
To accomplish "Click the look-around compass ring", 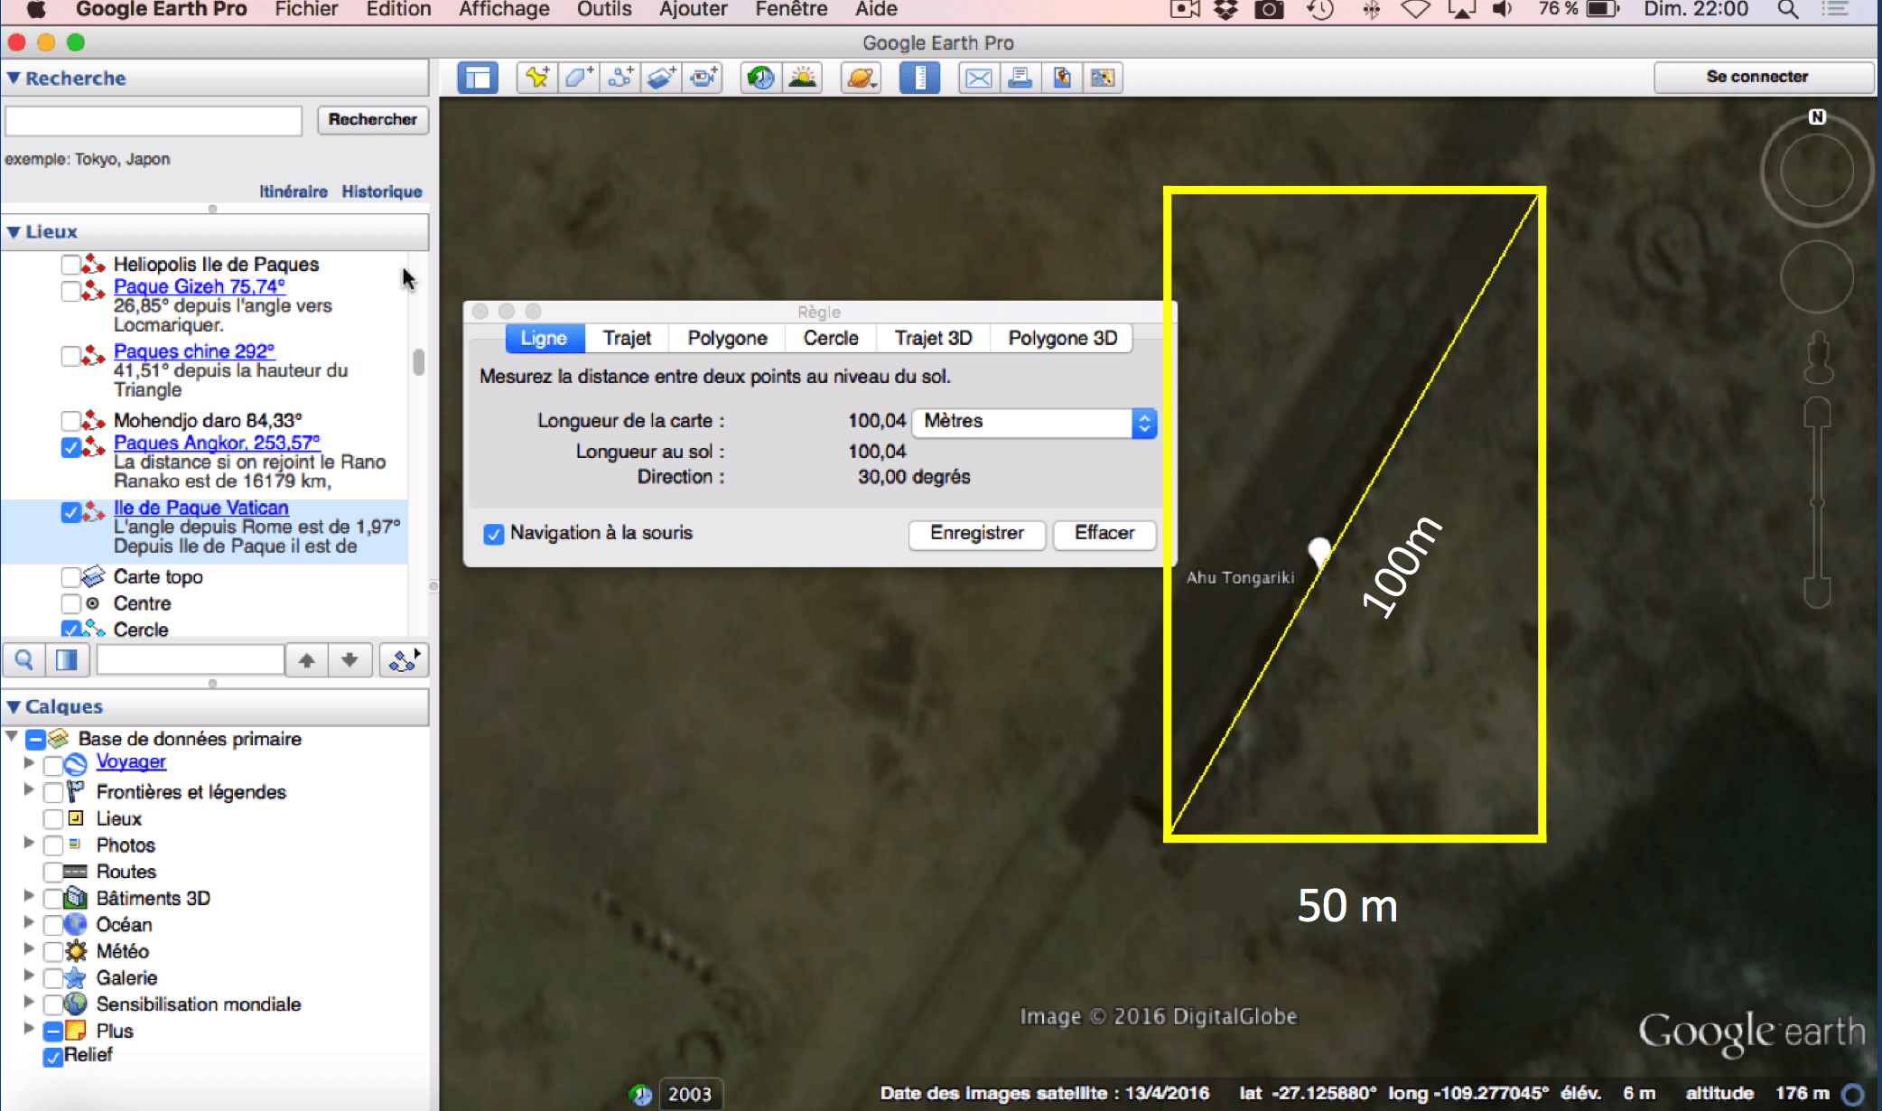I will pos(1817,170).
